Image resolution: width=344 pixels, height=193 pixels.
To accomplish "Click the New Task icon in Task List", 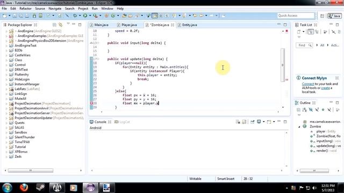I will click(299, 32).
